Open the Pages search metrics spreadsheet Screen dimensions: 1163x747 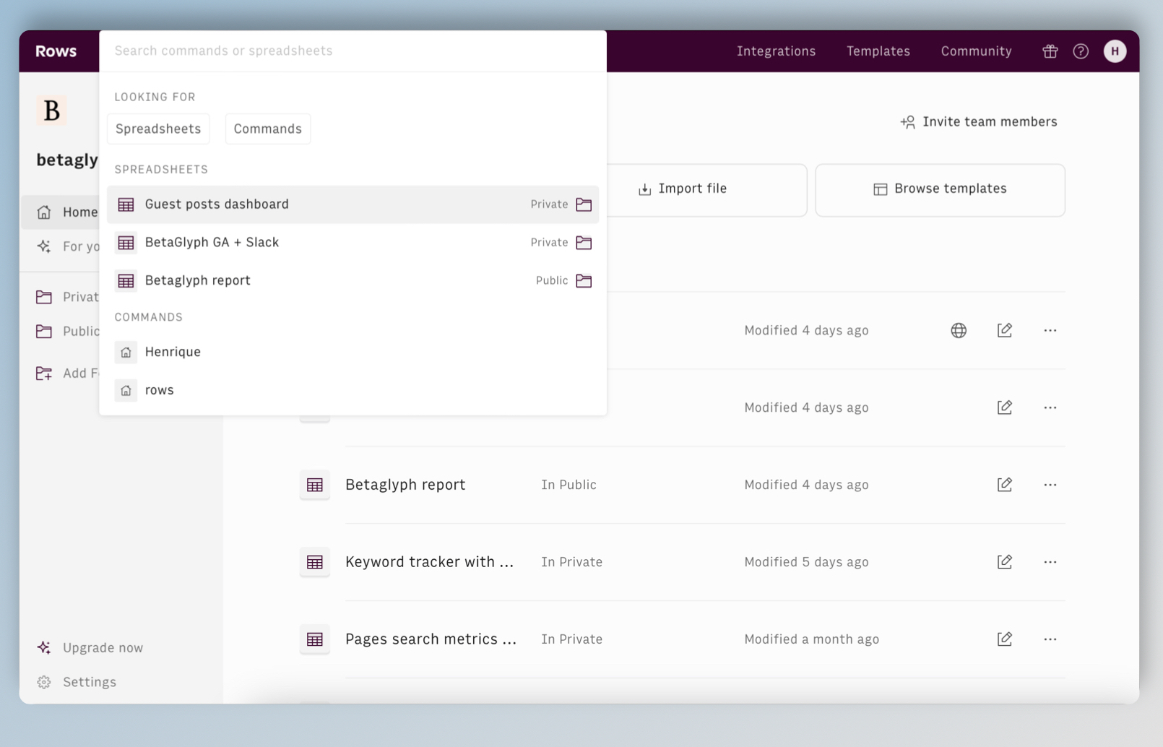point(431,639)
